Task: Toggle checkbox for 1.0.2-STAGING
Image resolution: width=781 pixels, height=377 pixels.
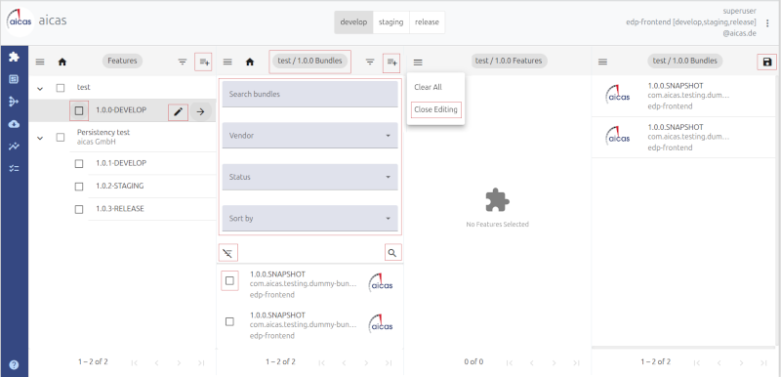Action: tap(79, 187)
